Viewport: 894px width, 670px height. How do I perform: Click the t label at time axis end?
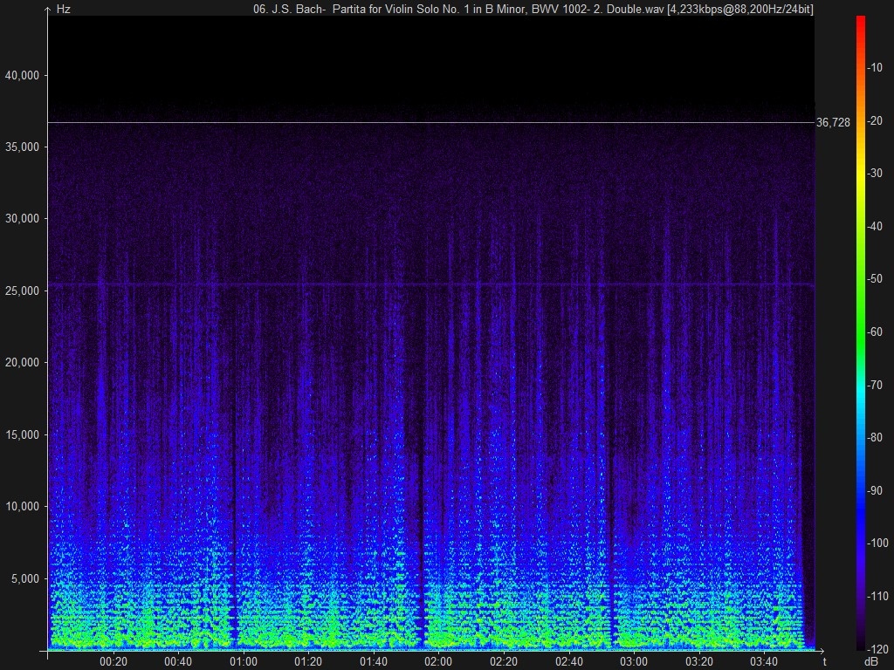click(x=824, y=661)
